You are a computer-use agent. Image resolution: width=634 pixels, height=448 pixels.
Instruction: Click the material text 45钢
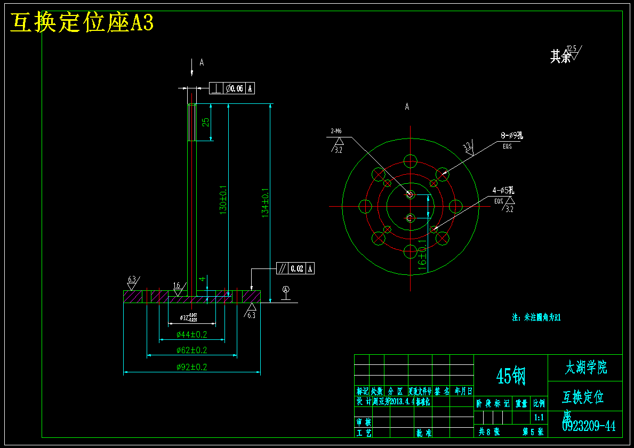click(x=511, y=376)
